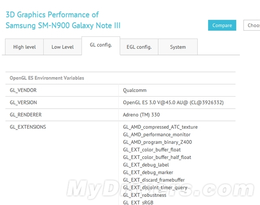Click the OpenGL ES Environment Variables header
The image size is (260, 205).
point(47,78)
